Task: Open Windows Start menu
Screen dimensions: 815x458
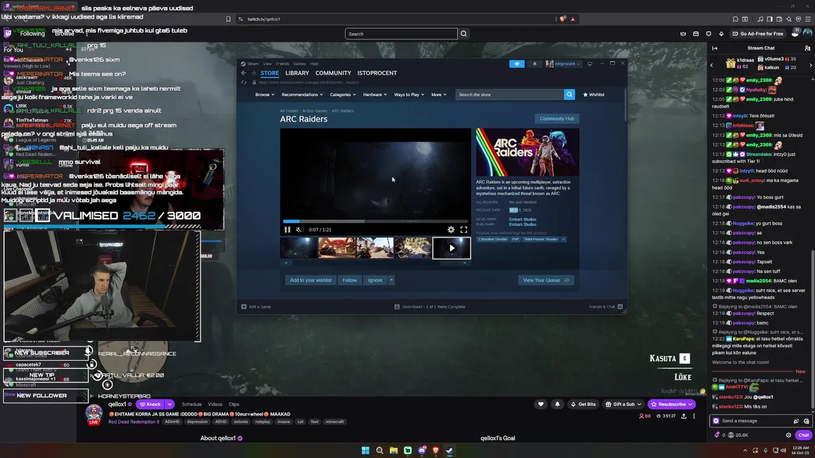Action: pos(365,450)
